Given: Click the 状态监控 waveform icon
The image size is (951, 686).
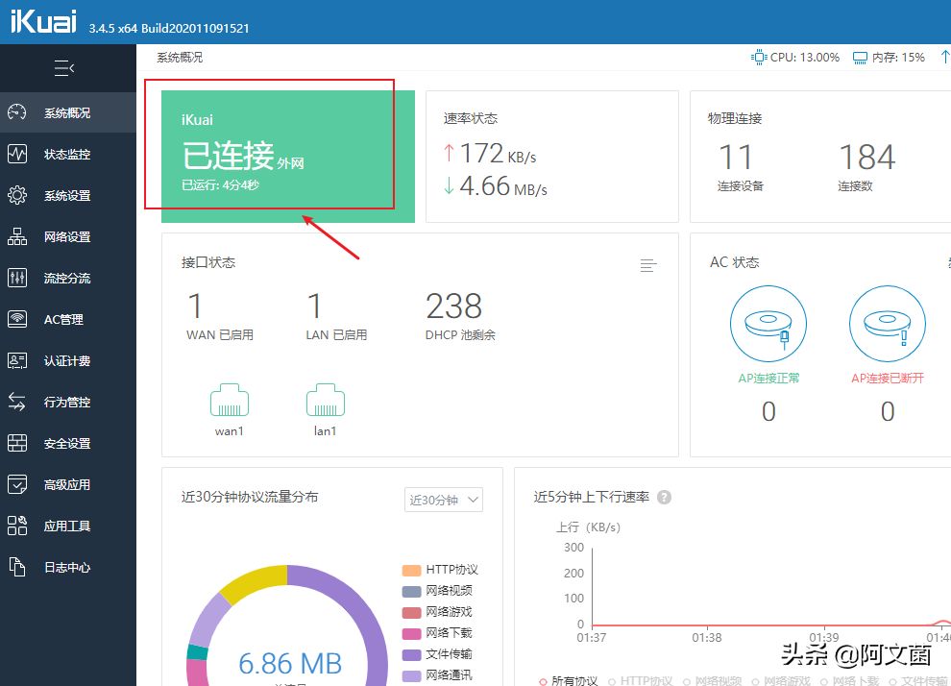Looking at the screenshot, I should click(x=17, y=154).
